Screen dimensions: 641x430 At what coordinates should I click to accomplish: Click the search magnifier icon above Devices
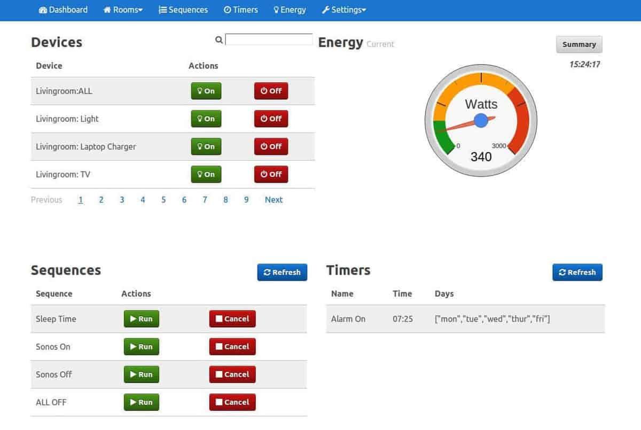[218, 40]
